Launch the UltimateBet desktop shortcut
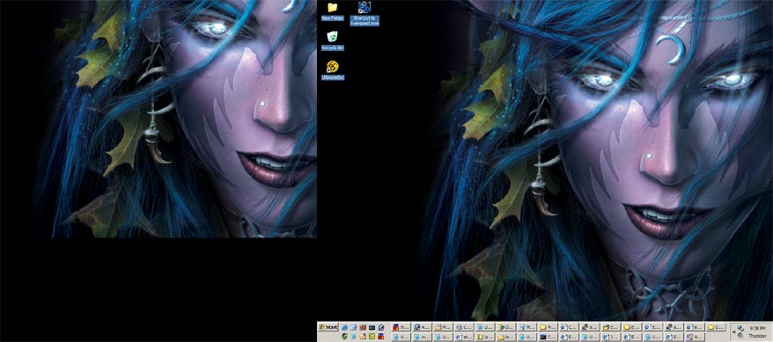This screenshot has height=342, width=773. tap(333, 70)
